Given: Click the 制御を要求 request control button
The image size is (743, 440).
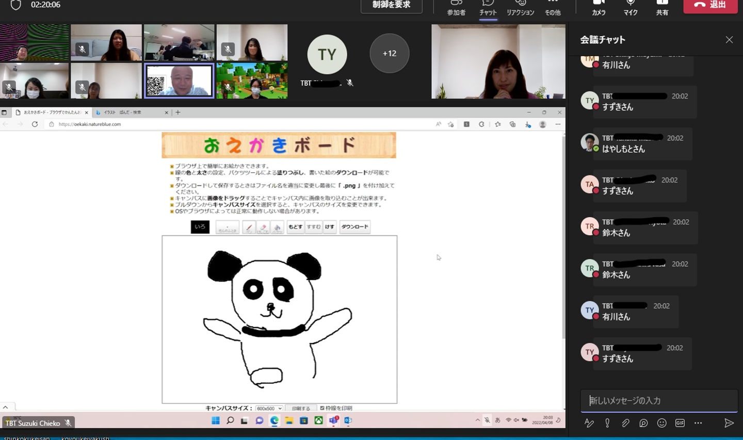Looking at the screenshot, I should tap(391, 5).
